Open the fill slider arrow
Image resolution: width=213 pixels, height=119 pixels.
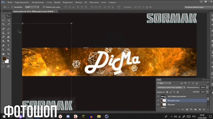[x=207, y=92]
